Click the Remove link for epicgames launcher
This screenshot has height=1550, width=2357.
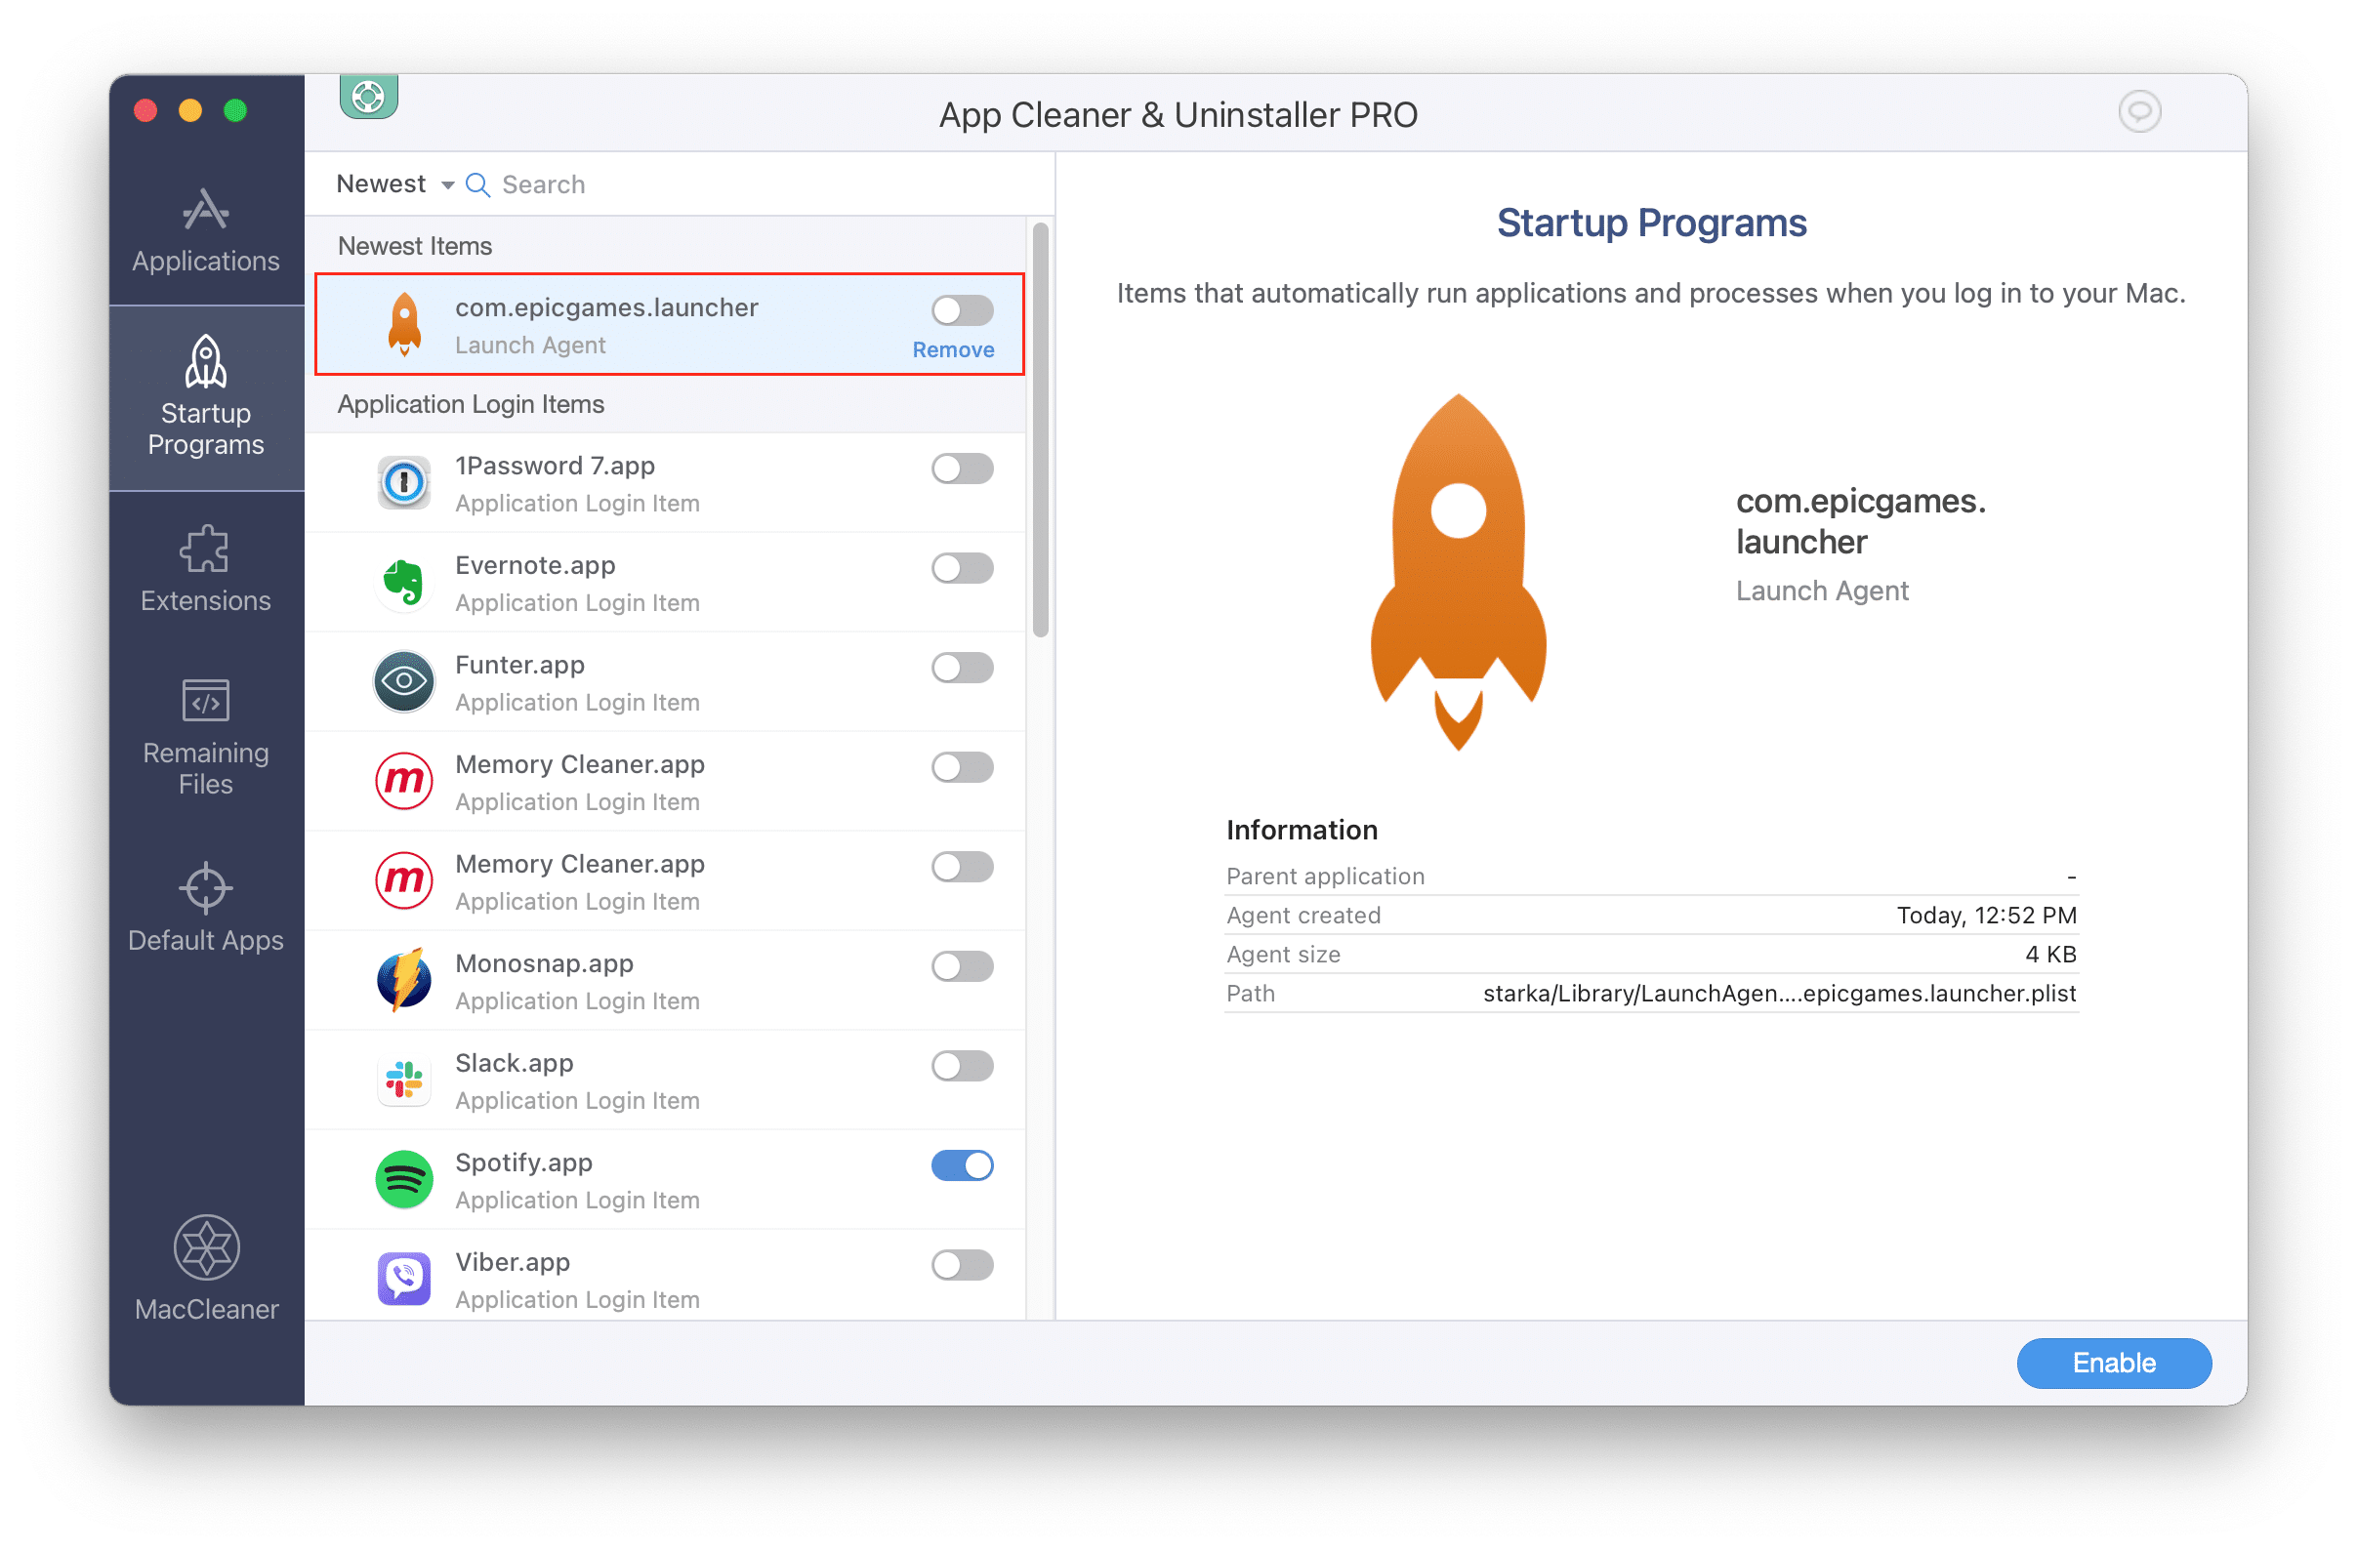click(x=952, y=346)
